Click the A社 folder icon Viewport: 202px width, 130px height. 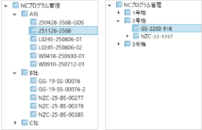click(25, 14)
